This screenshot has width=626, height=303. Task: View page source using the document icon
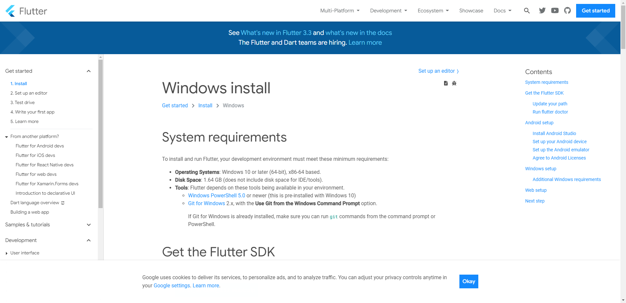tap(446, 83)
